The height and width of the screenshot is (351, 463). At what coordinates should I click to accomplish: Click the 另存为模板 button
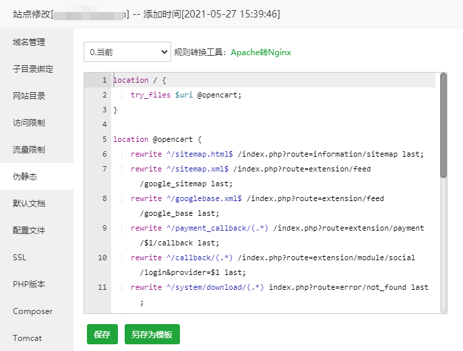tap(152, 334)
